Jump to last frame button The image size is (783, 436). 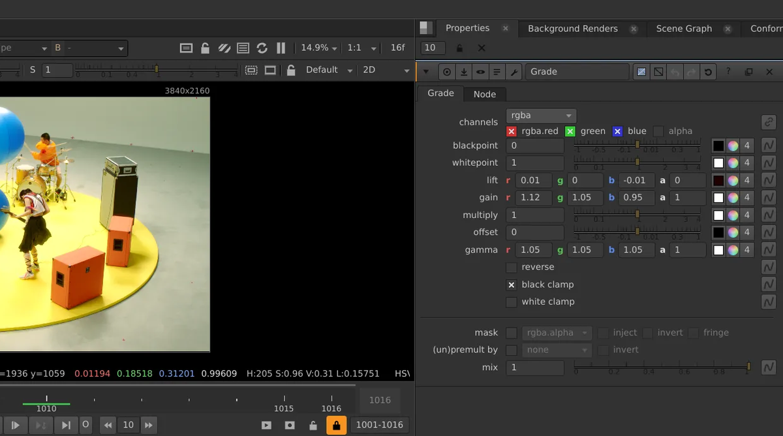point(66,426)
